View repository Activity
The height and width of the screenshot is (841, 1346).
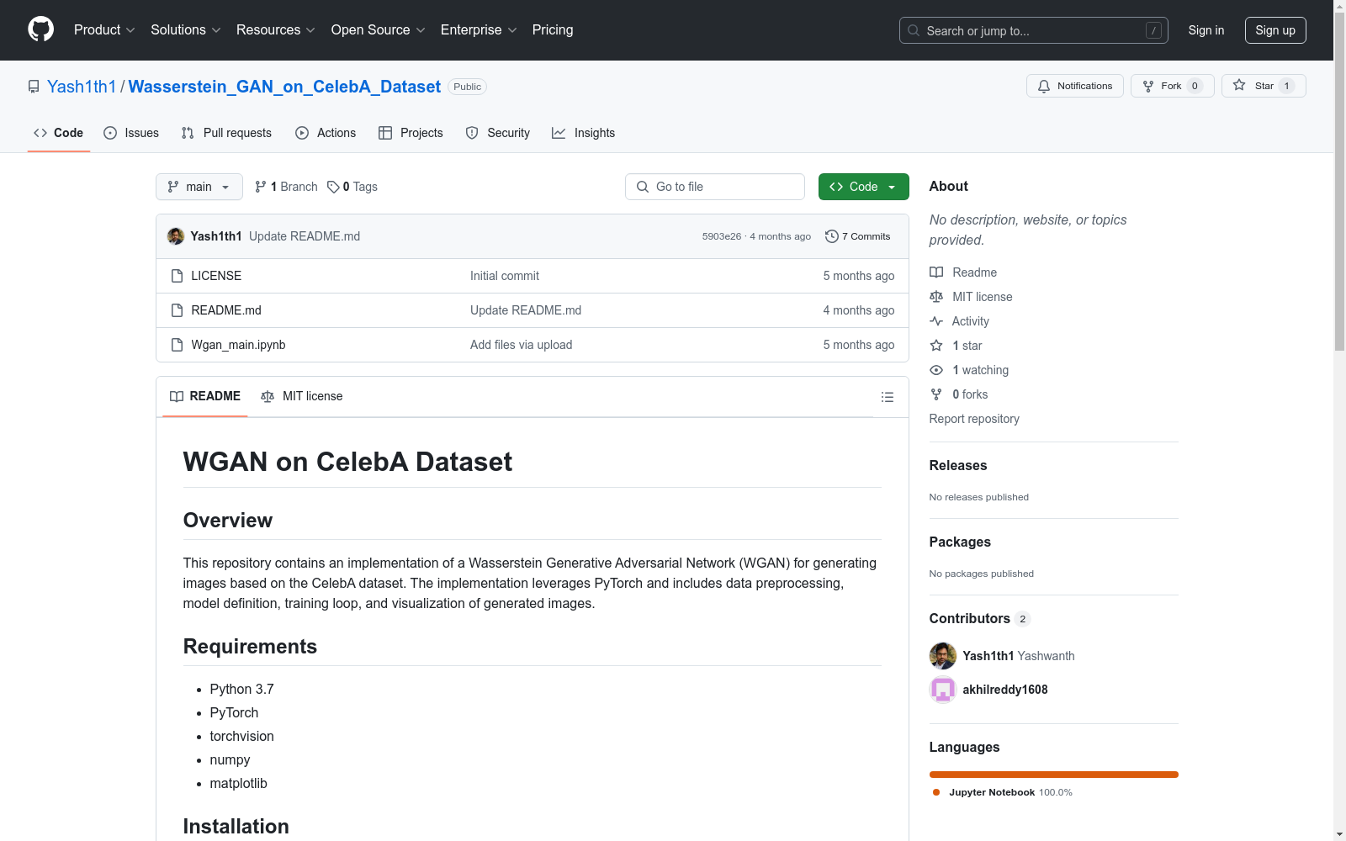click(959, 321)
